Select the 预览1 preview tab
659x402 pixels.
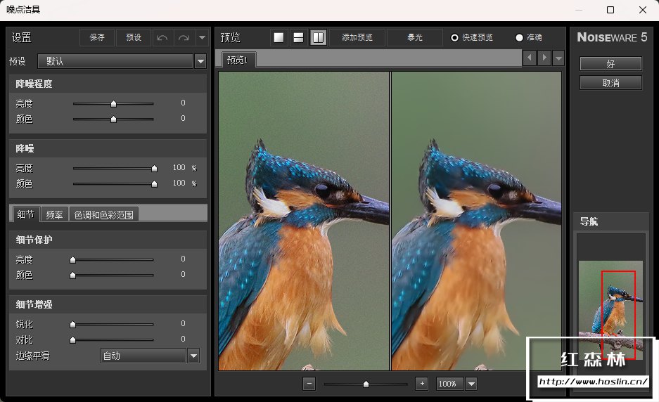click(237, 60)
